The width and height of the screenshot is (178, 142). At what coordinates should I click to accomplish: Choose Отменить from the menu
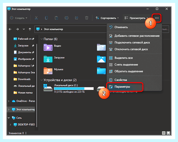[134, 27]
